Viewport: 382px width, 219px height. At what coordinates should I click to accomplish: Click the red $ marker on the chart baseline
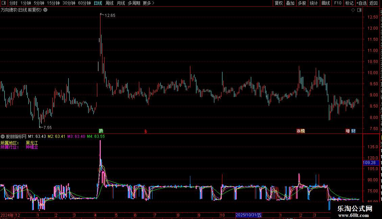click(146, 131)
